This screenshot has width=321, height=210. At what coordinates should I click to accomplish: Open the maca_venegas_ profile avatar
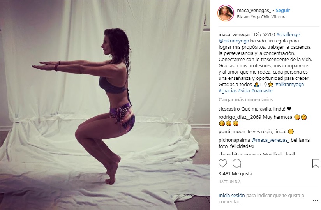(226, 13)
